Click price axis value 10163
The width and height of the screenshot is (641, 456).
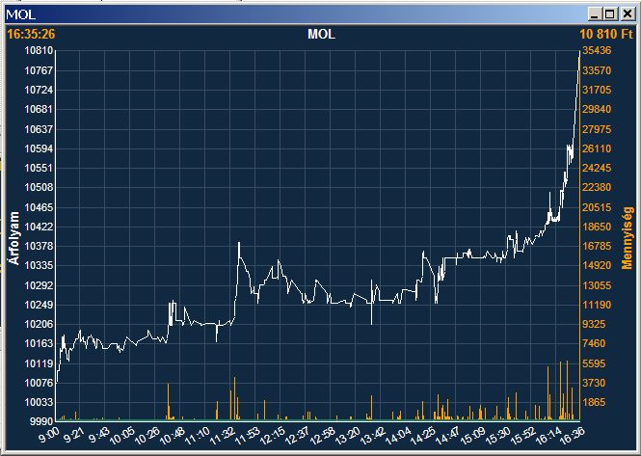click(39, 343)
